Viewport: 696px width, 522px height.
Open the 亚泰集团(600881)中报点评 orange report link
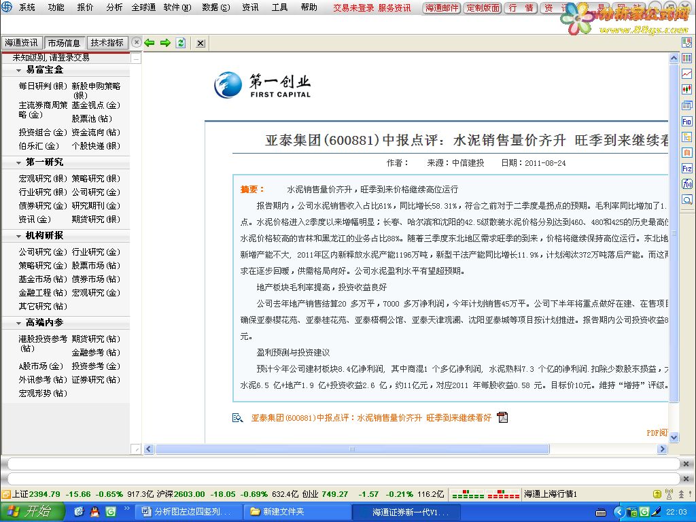point(371,418)
